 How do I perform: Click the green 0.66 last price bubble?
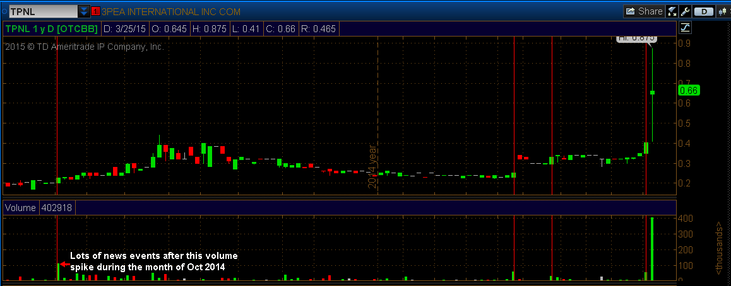coord(689,91)
